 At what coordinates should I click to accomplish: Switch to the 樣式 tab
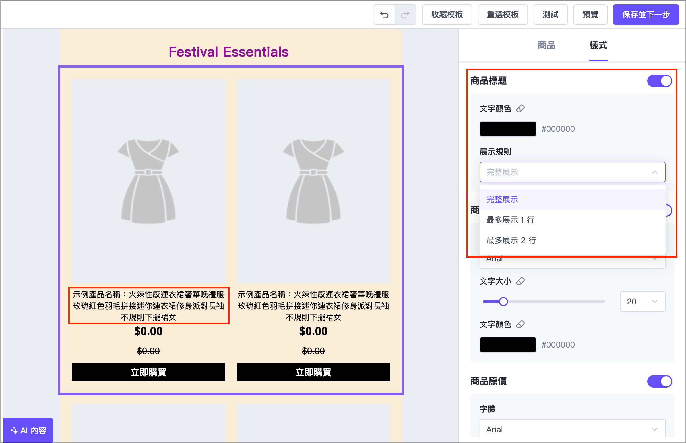coord(598,45)
